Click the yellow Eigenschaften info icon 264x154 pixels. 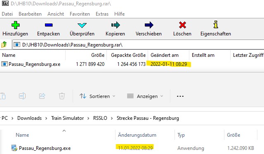tap(216, 25)
